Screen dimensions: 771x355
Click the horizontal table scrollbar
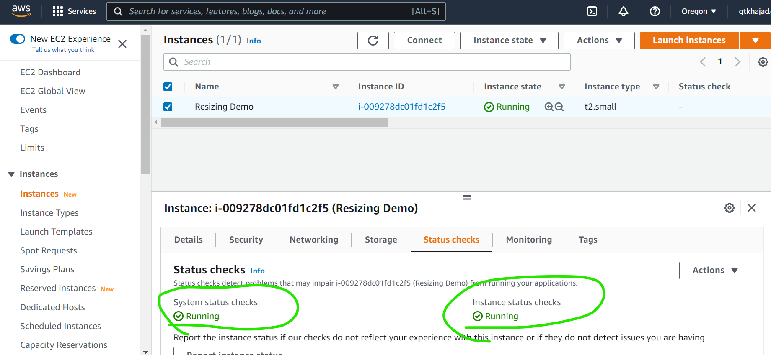pos(274,122)
